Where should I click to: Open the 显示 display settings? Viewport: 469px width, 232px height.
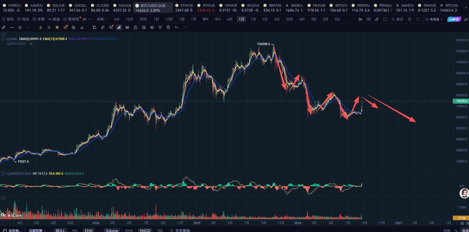click(x=397, y=19)
